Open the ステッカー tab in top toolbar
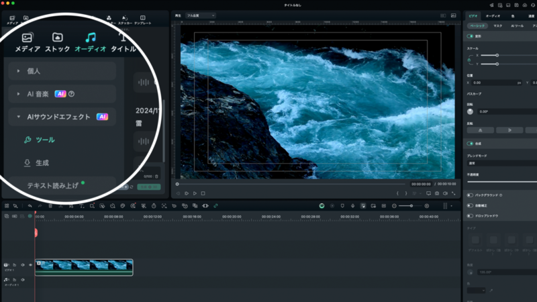 point(125,20)
